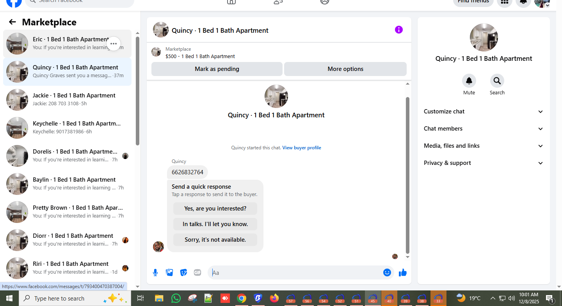This screenshot has height=306, width=562.
Task: Open Firefox from the taskbar
Action: click(274, 299)
